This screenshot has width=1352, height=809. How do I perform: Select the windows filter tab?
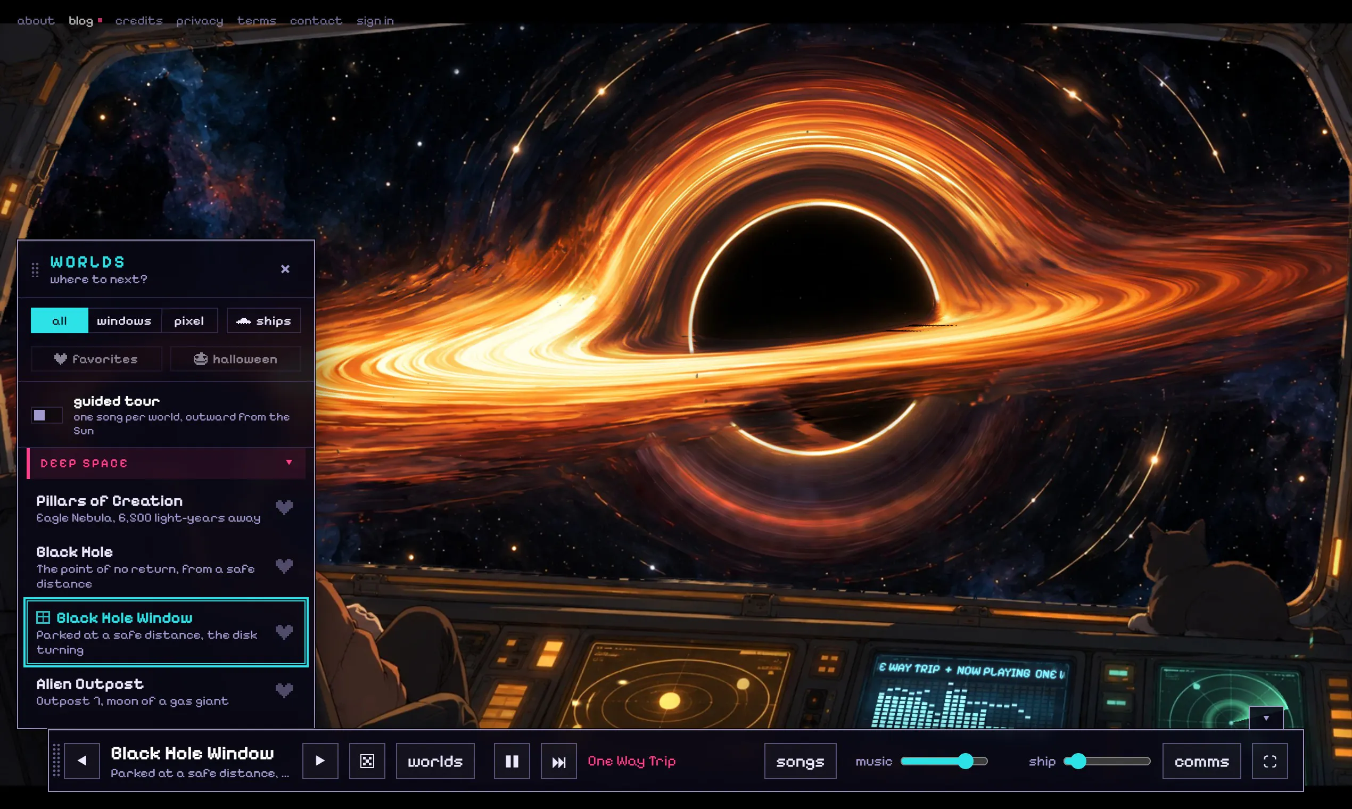[x=125, y=320]
